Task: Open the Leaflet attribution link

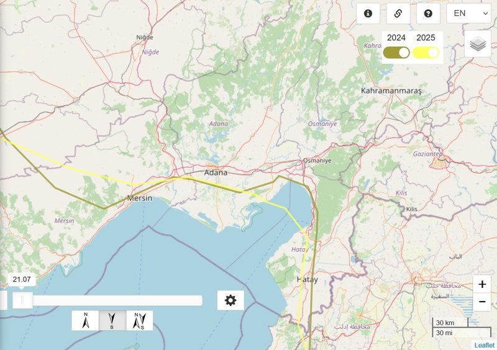Action: [485, 345]
